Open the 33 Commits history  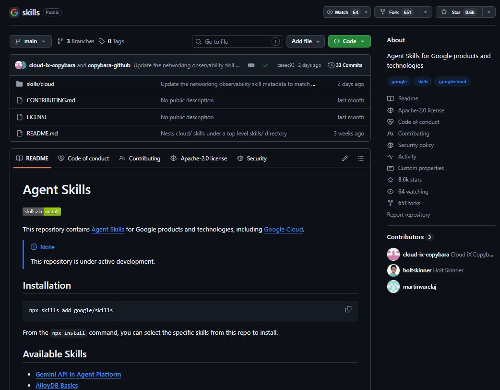pos(345,65)
